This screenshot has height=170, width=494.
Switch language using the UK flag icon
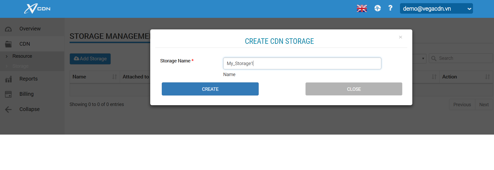click(362, 8)
